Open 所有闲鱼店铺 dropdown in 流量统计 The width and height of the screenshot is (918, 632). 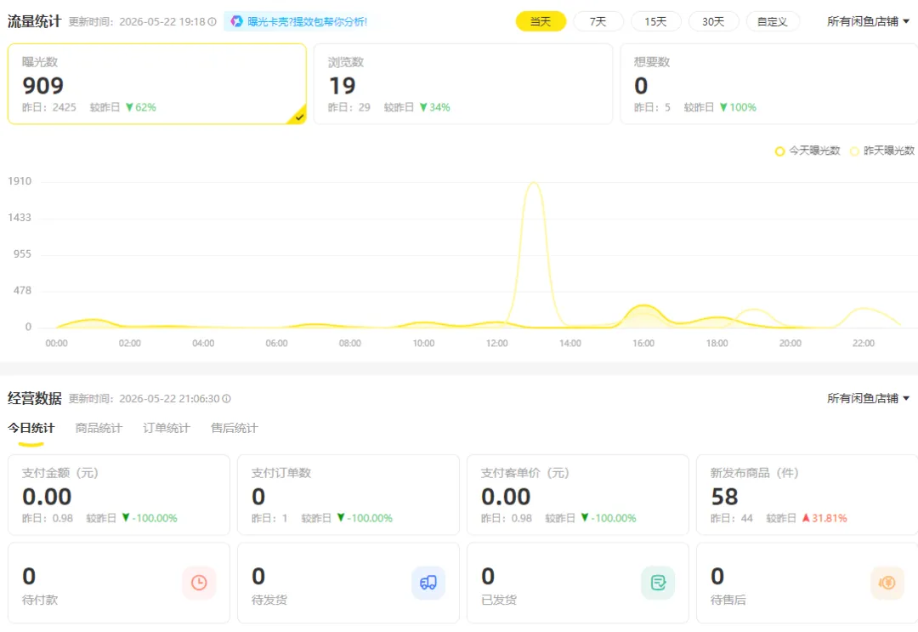[x=868, y=21]
